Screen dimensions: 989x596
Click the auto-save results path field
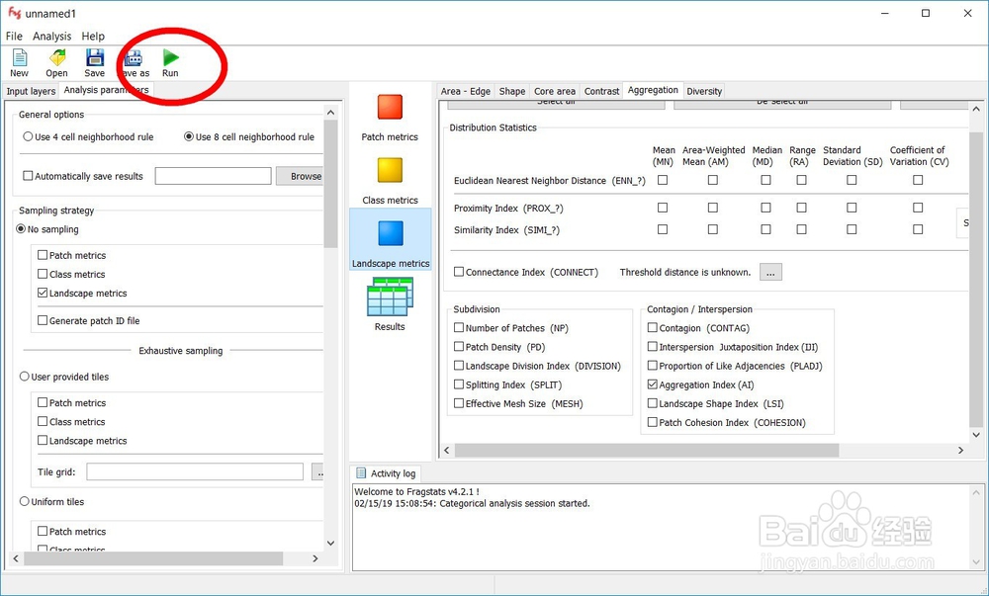coord(214,176)
